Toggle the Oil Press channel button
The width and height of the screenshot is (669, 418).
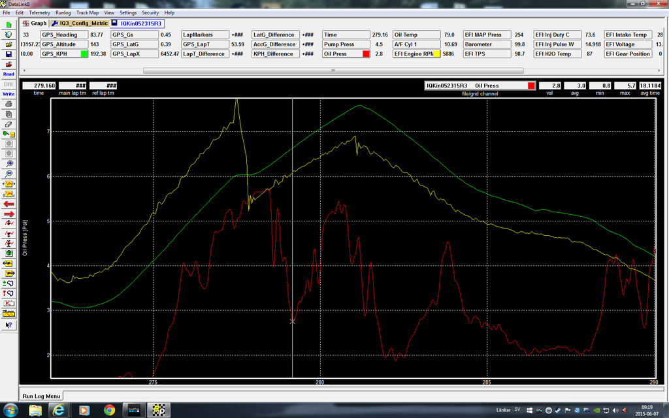coord(347,54)
